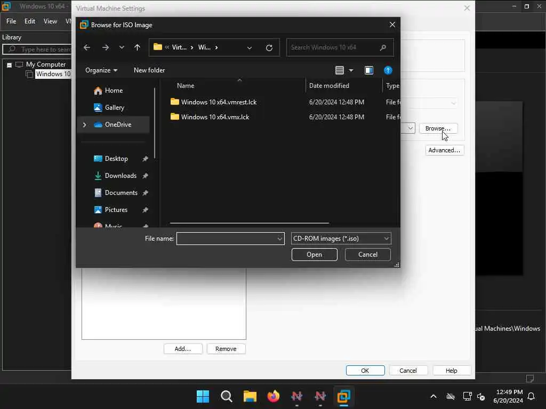
Task: Open the File menu in VMware
Action: coord(11,21)
